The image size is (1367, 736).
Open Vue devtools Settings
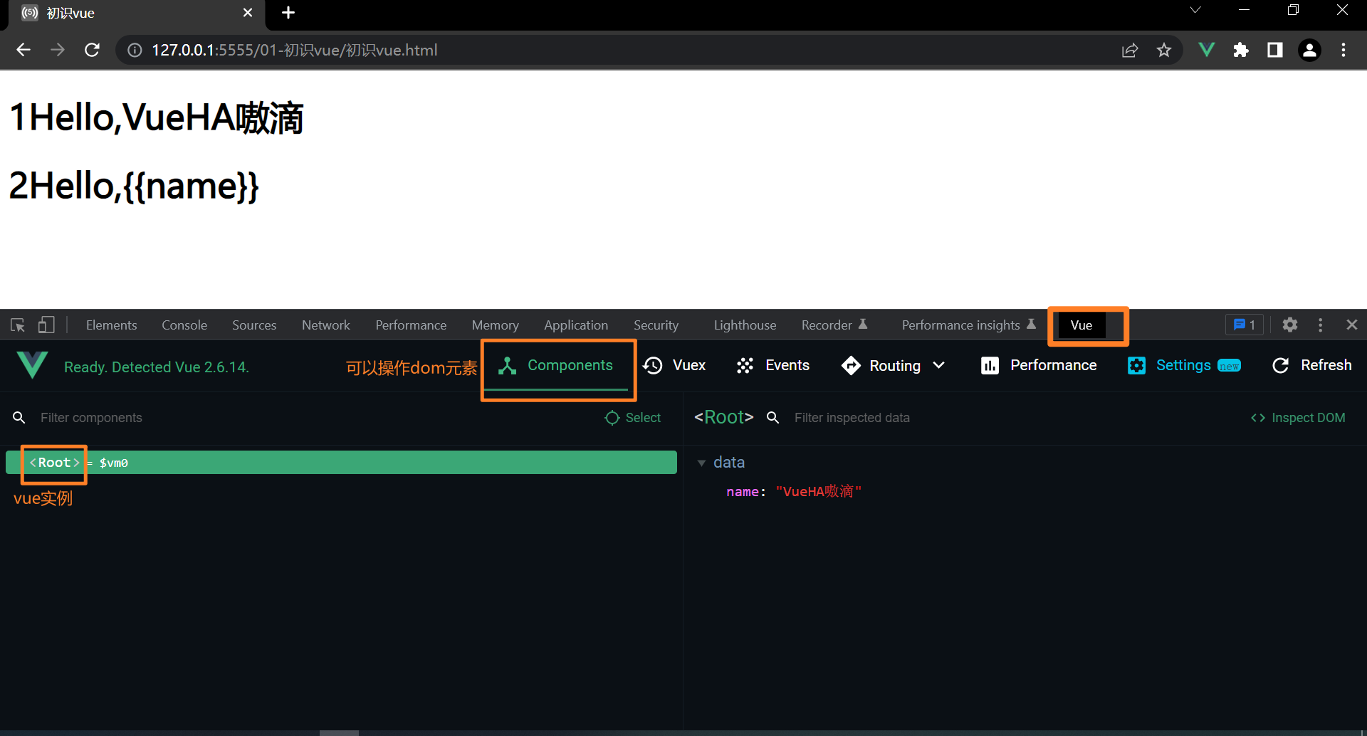[1185, 365]
